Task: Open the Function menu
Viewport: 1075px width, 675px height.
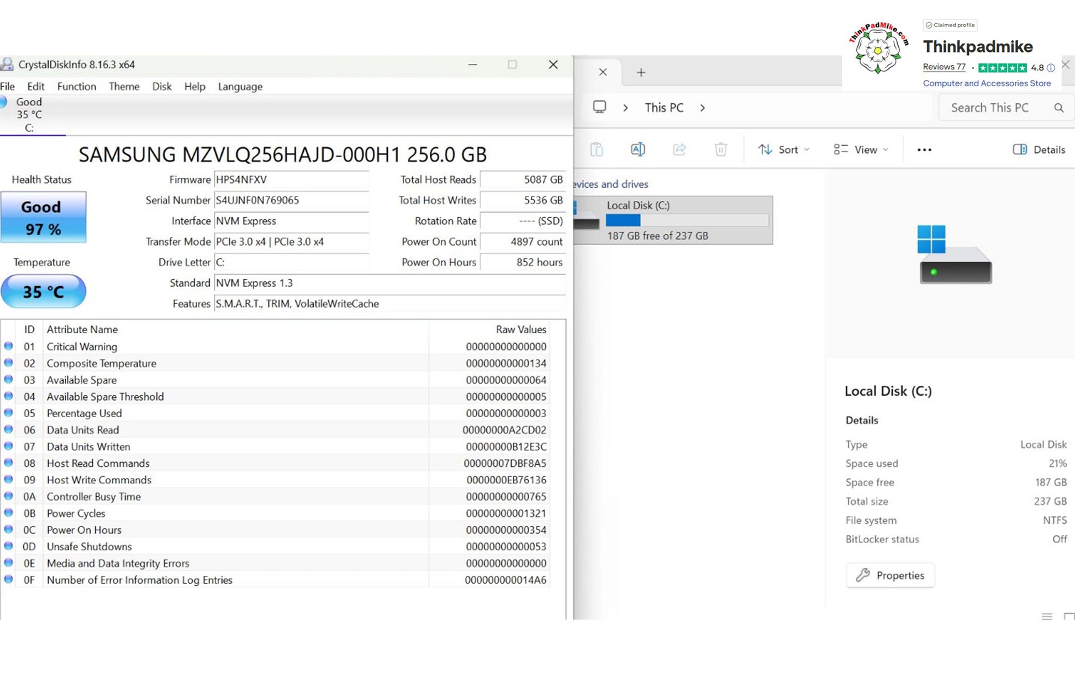Action: tap(76, 87)
